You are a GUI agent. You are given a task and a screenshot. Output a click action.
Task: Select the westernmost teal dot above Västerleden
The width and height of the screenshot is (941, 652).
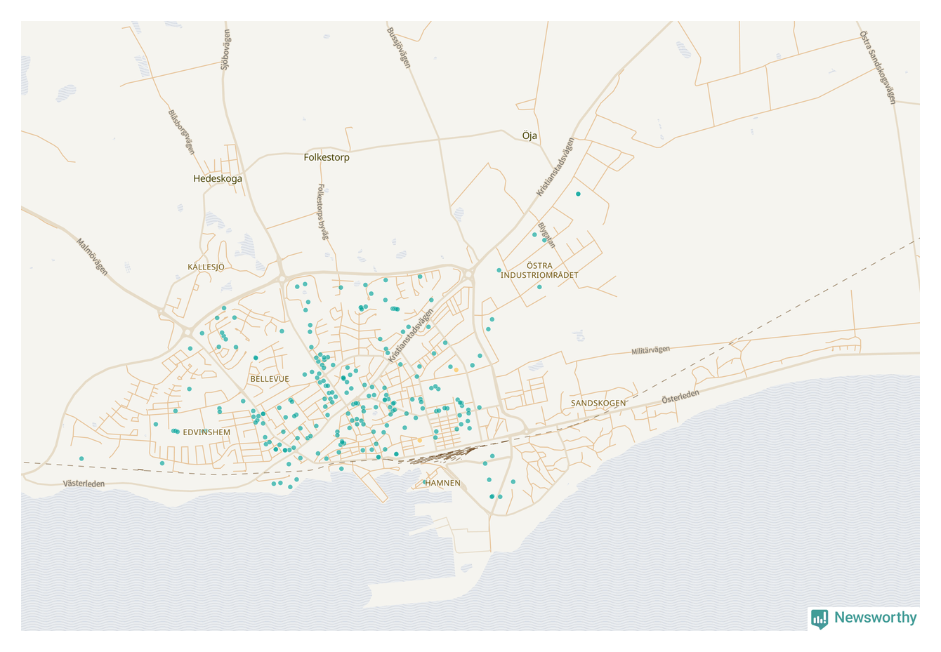click(81, 459)
